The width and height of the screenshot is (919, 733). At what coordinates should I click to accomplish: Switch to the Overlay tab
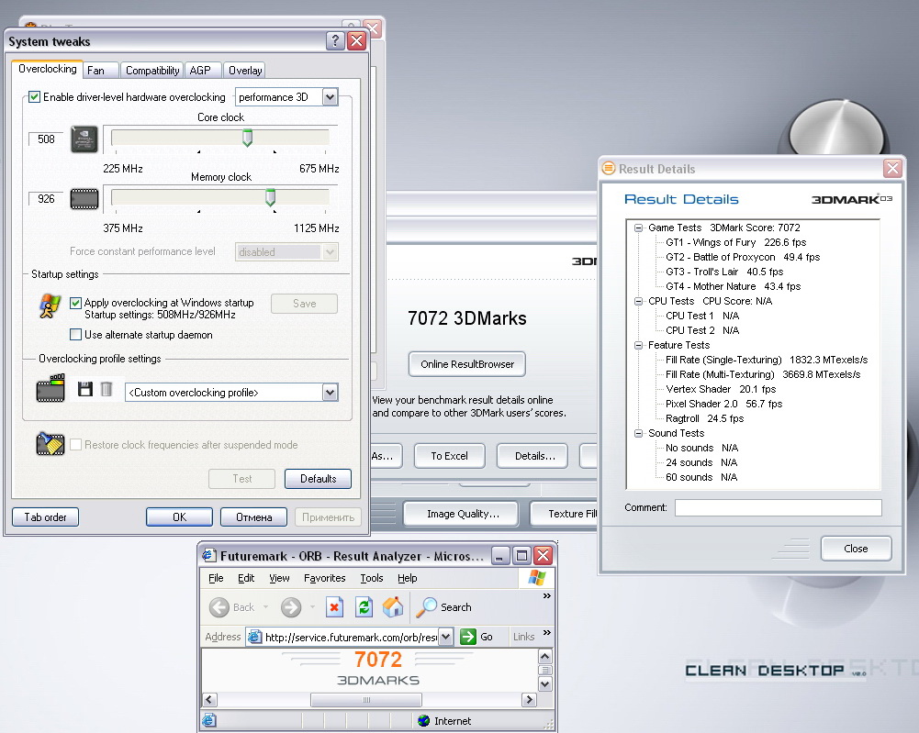click(x=245, y=71)
